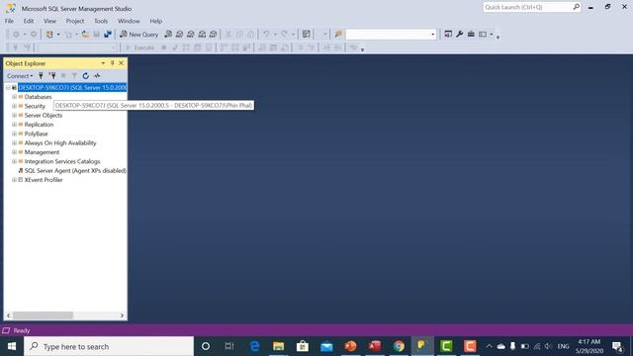Open the New Project icon's dropdown arrow

[58, 35]
